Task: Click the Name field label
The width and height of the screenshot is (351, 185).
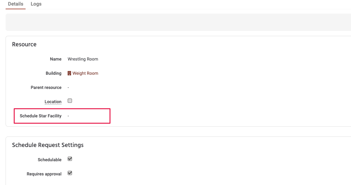Action: [56, 59]
